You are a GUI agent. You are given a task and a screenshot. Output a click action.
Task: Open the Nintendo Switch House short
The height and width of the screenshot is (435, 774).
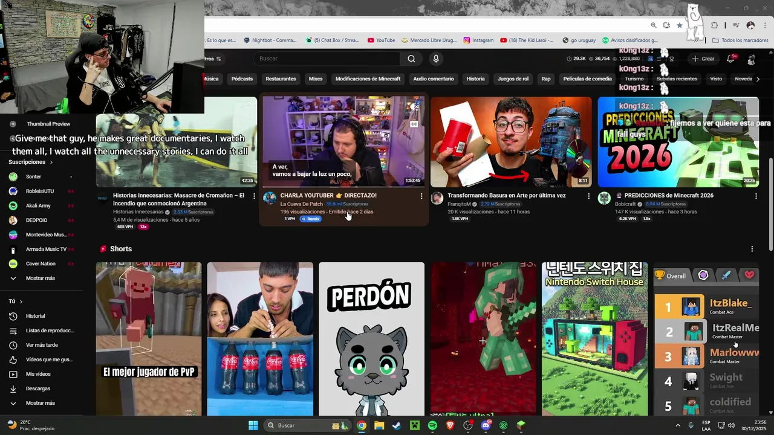click(x=594, y=339)
